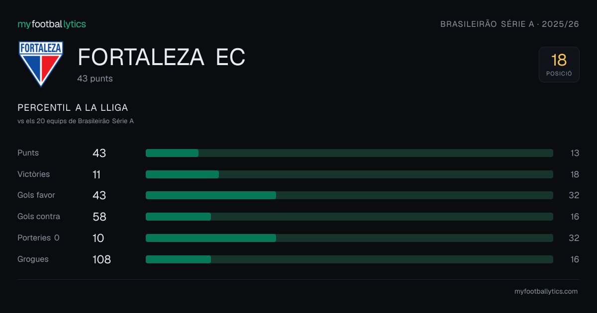Click the Gols favor progress bar
The image size is (597, 313).
point(349,195)
